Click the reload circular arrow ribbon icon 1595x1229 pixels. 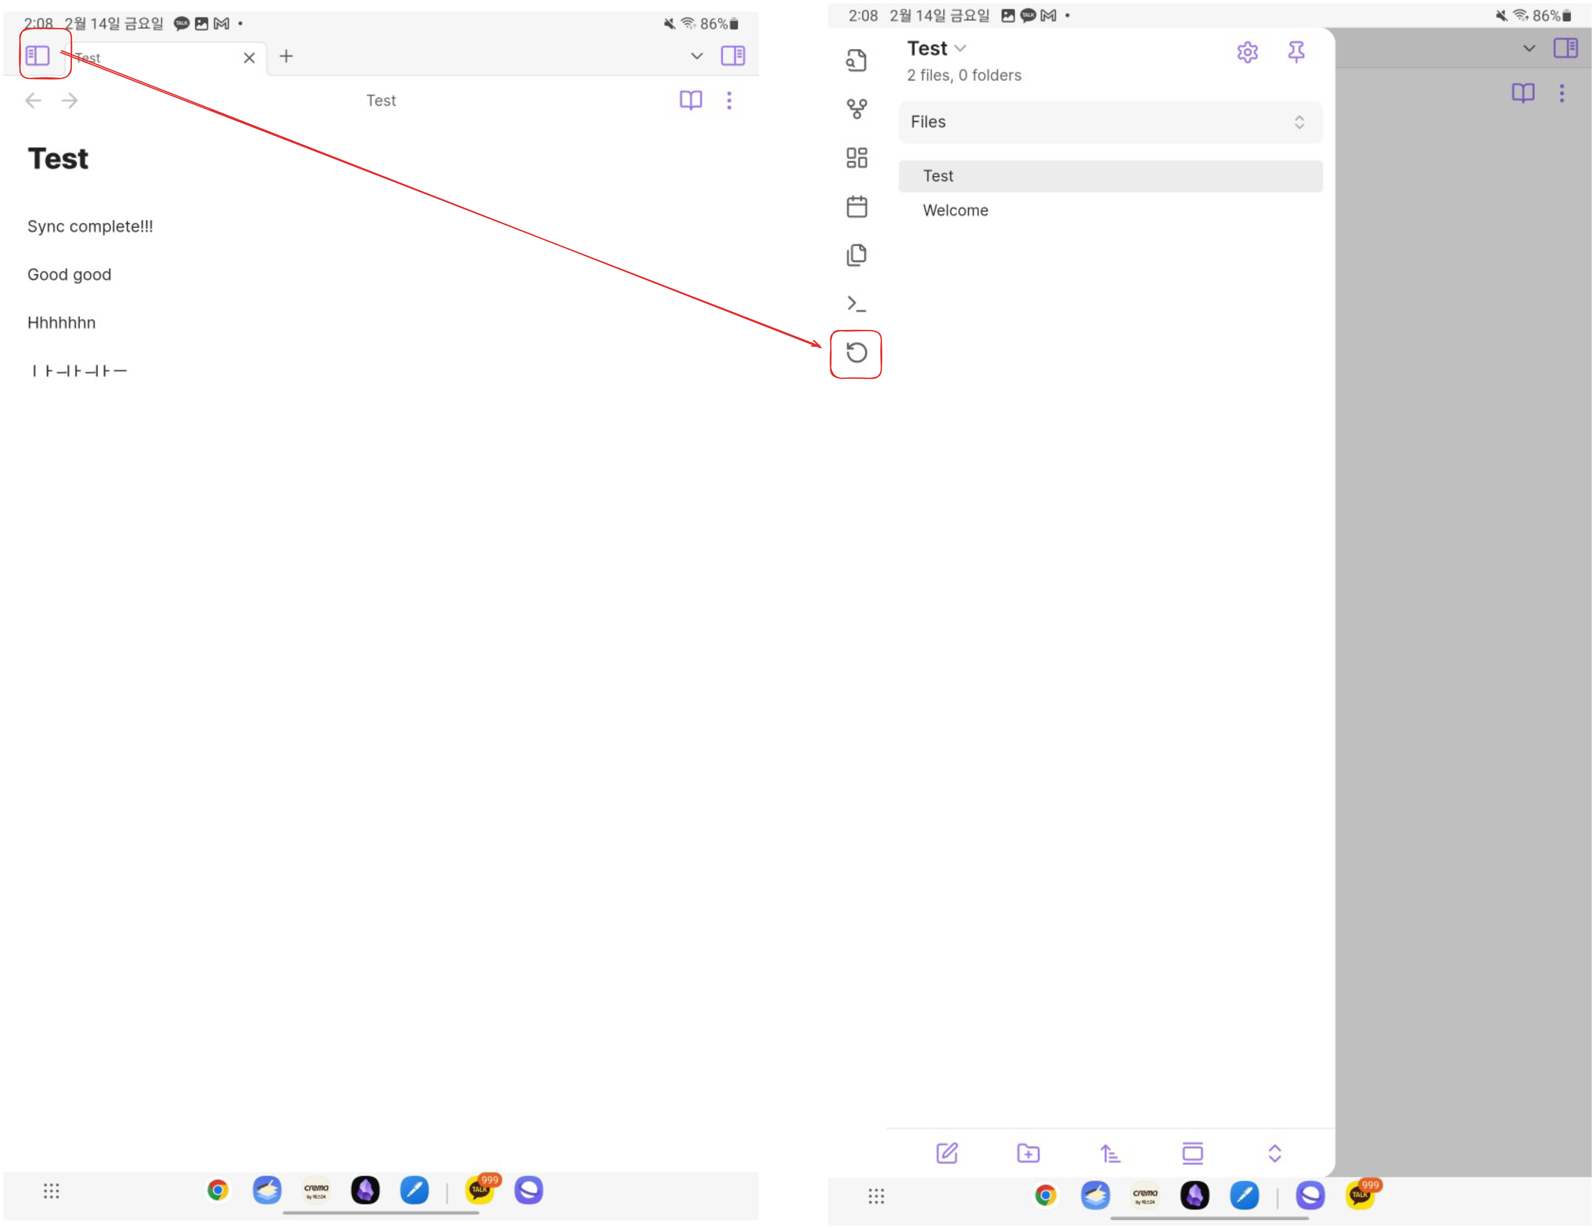coord(857,353)
